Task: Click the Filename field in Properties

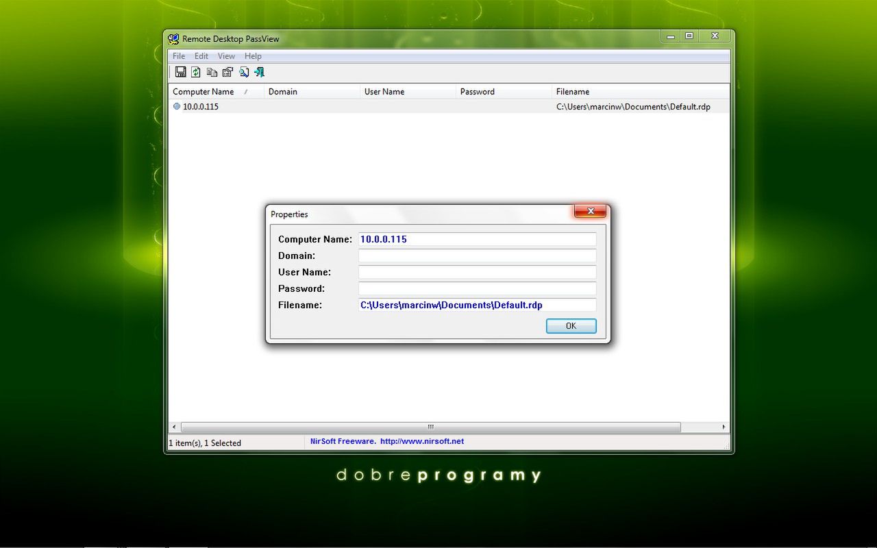Action: pyautogui.click(x=478, y=305)
